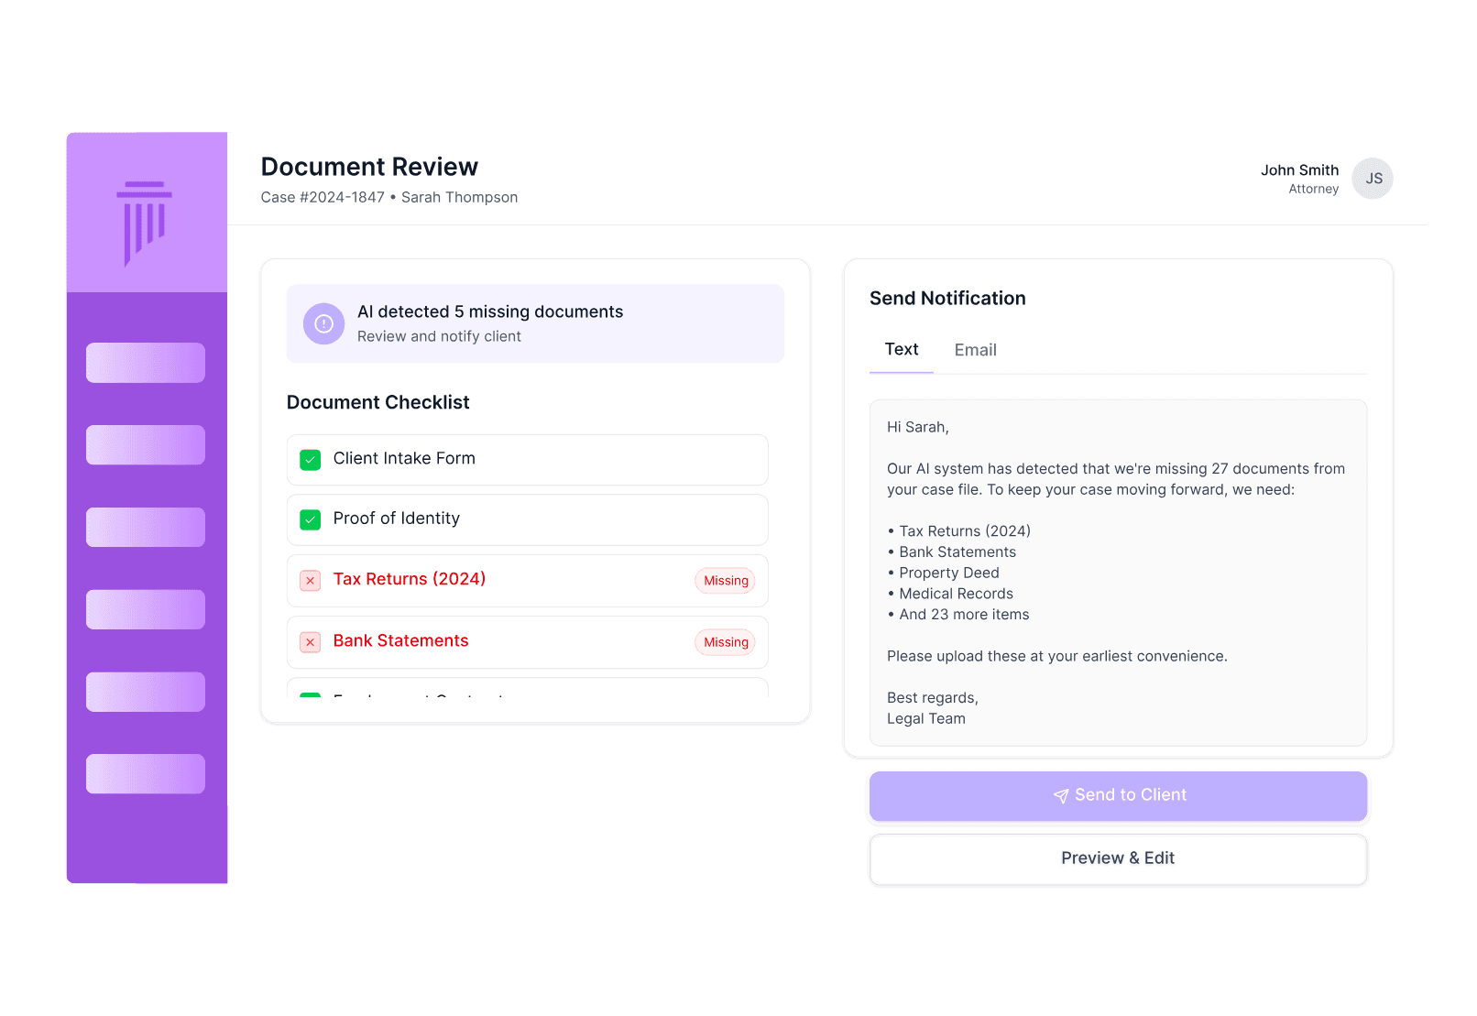The height and width of the screenshot is (1016, 1477).
Task: Click the Medical Records bullet in message
Action: pos(950,594)
